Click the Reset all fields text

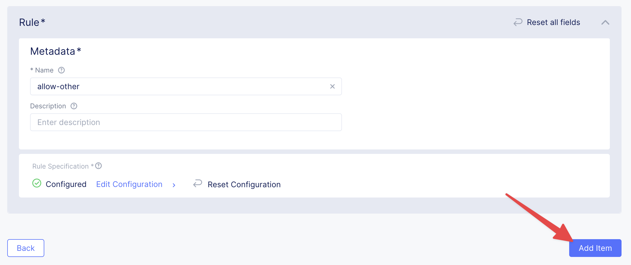pyautogui.click(x=553, y=22)
